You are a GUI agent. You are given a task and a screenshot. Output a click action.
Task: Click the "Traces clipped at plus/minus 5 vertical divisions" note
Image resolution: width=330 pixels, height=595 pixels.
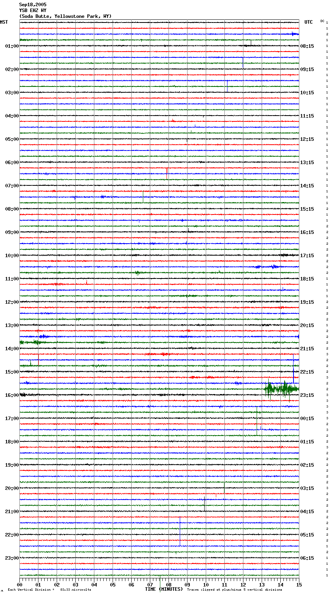coord(234,590)
